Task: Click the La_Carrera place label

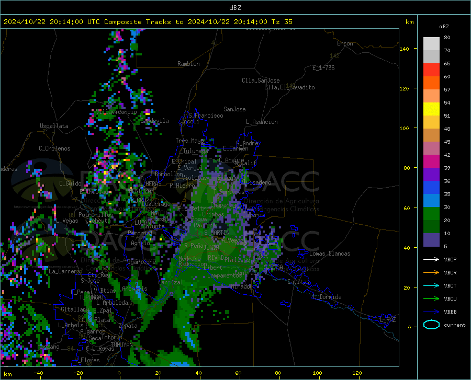Action: pyautogui.click(x=64, y=271)
